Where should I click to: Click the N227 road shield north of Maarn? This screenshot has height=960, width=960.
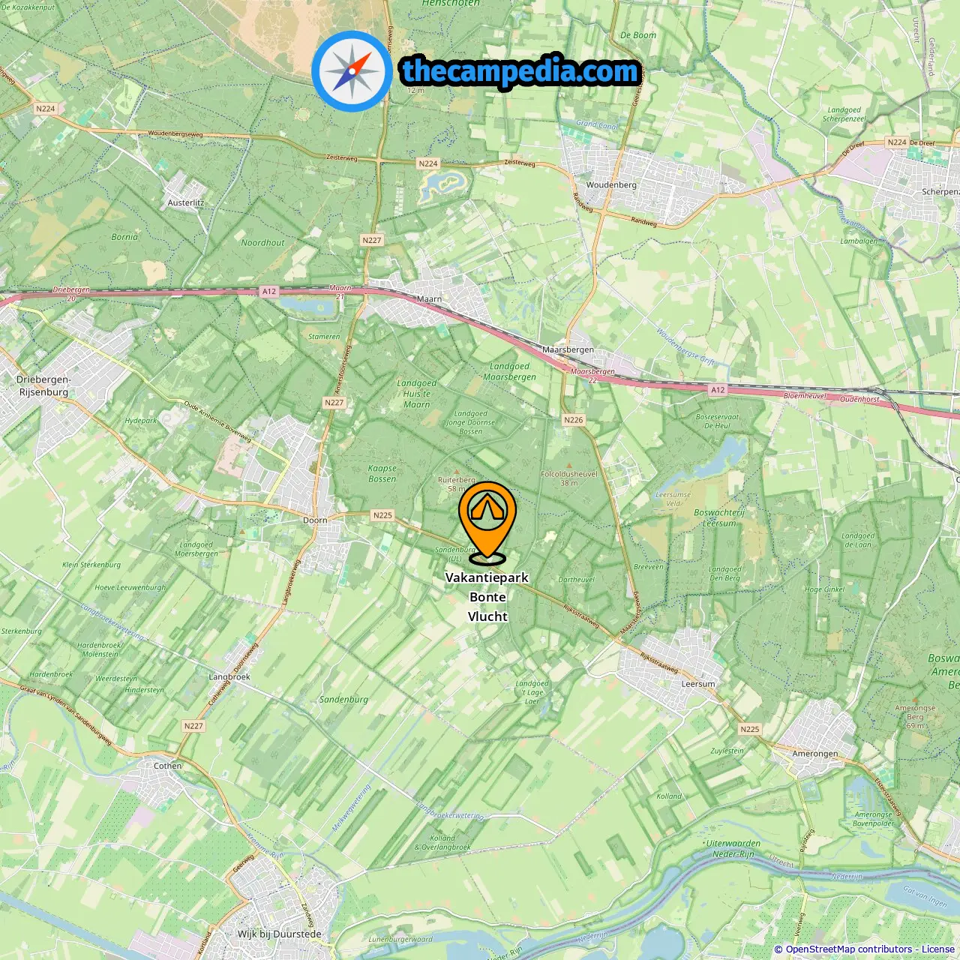coord(371,240)
